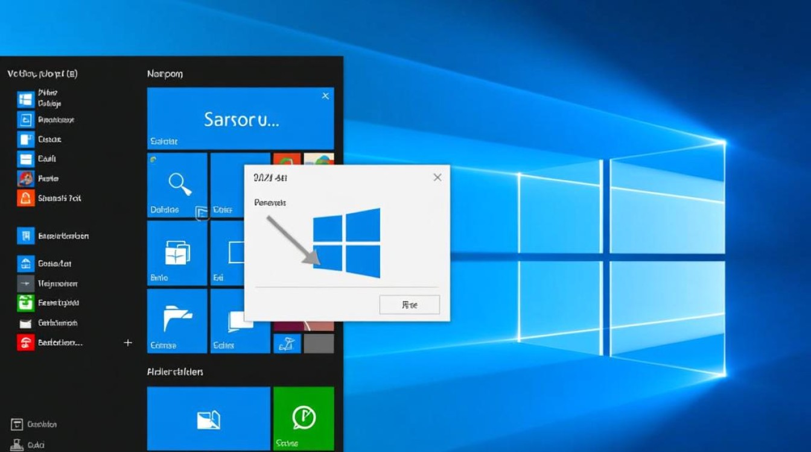Open the magnifying glass search tile

coord(177,184)
